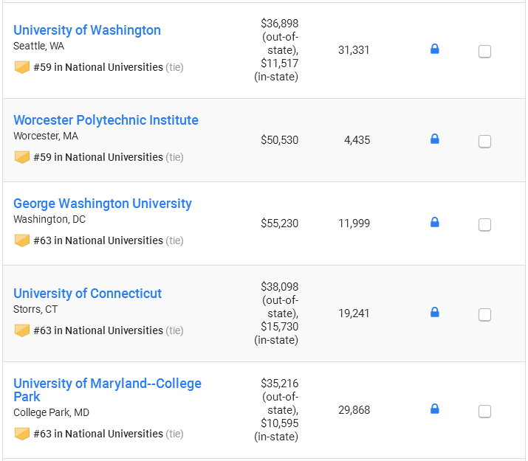Screen dimensions: 528x461
Task: Click the rank badge icon for George Washington University
Action: pyautogui.click(x=22, y=240)
